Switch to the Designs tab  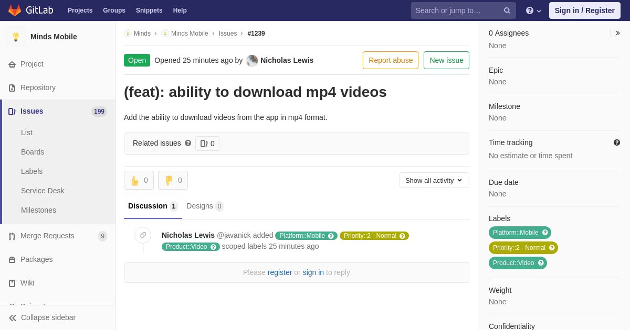205,206
